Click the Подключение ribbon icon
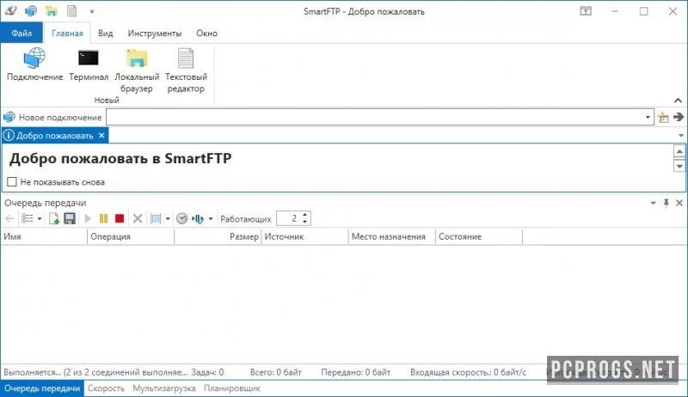 (x=34, y=64)
